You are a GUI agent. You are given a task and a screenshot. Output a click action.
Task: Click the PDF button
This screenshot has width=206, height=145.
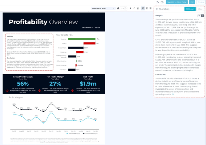tap(192, 2)
